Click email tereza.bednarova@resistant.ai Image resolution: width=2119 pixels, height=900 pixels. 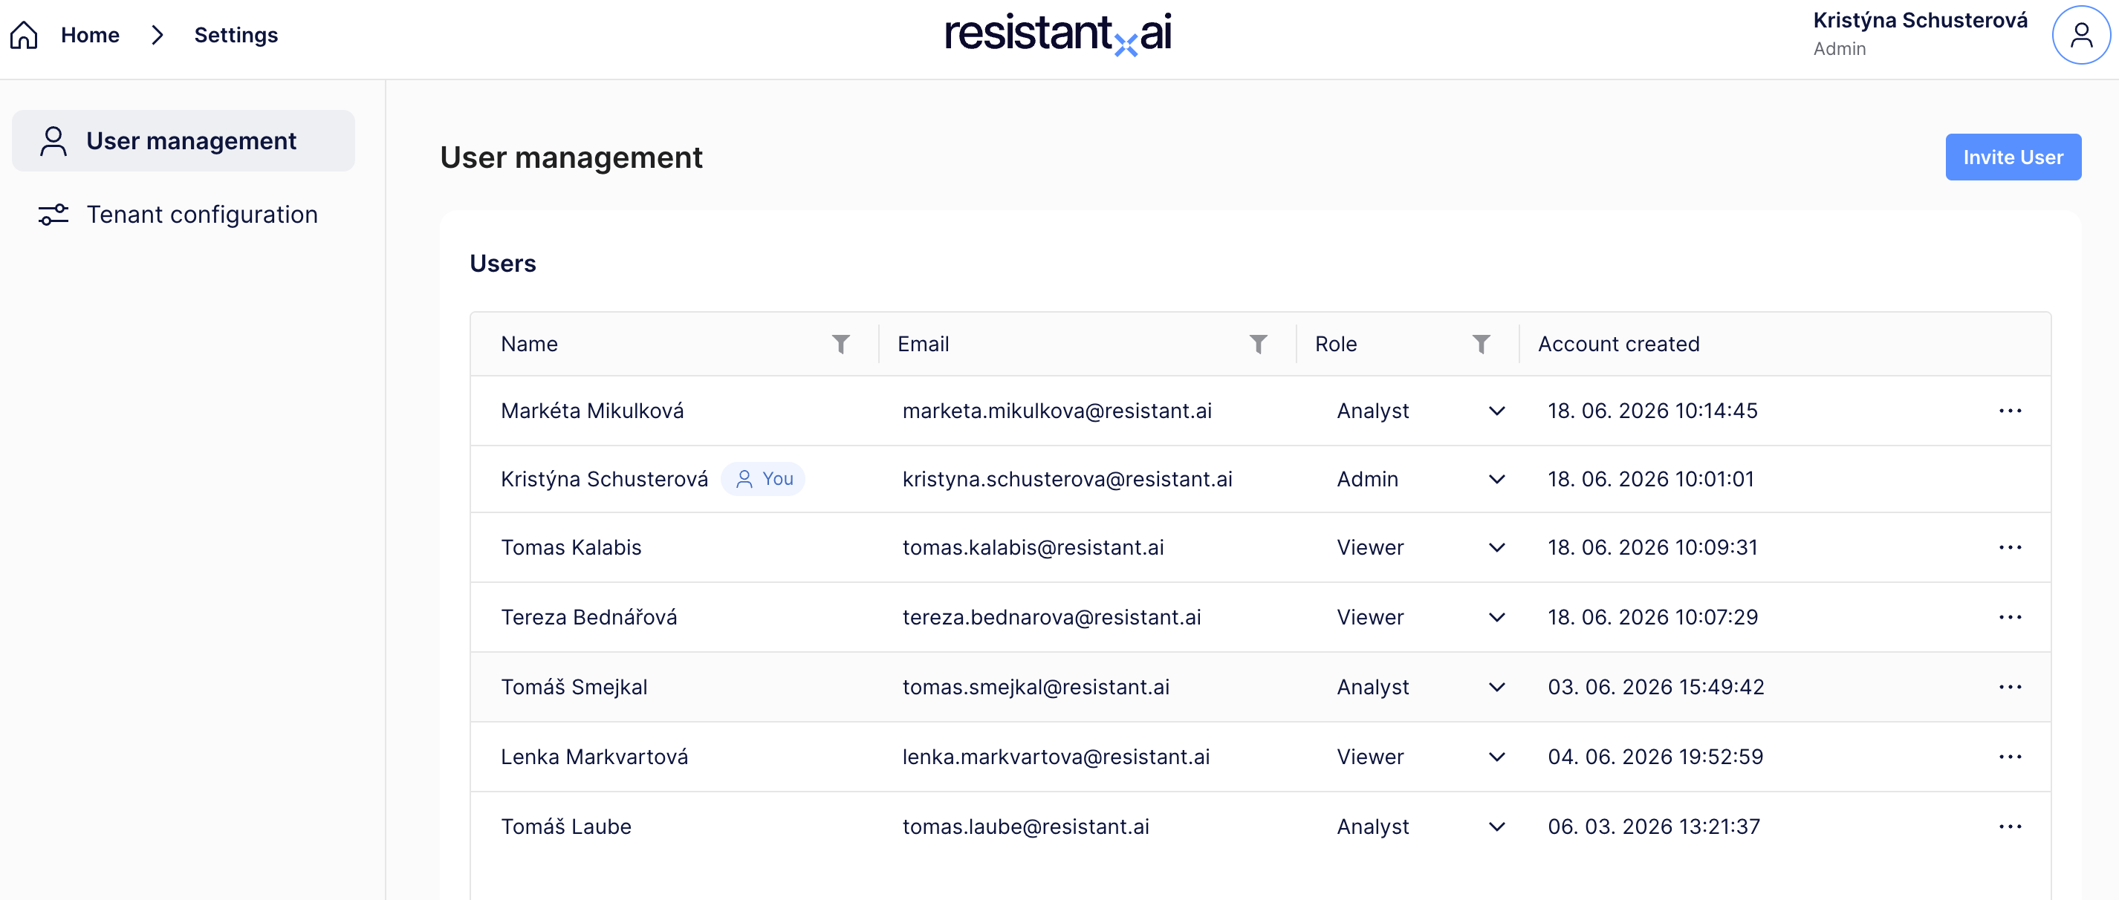coord(1051,617)
